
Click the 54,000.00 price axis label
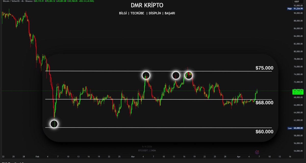click(x=298, y=151)
